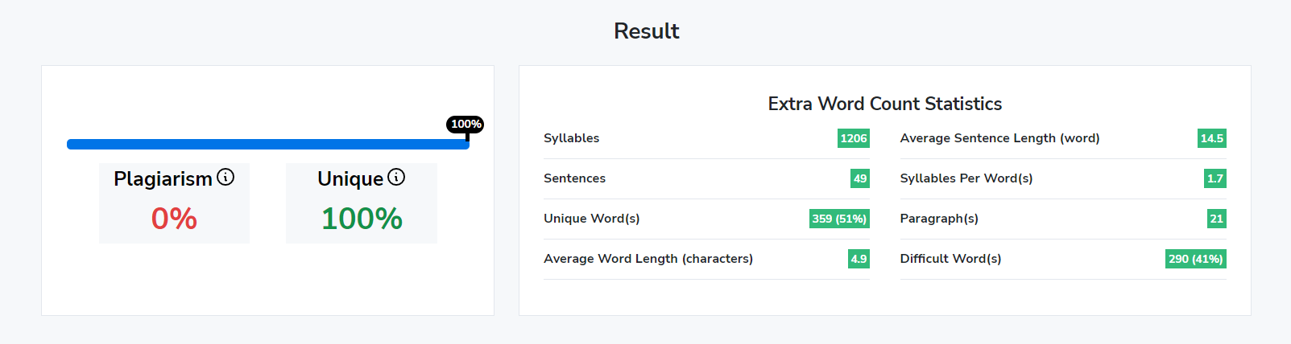The height and width of the screenshot is (344, 1291).
Task: Click the info icon beside Unique
Action: click(x=396, y=177)
